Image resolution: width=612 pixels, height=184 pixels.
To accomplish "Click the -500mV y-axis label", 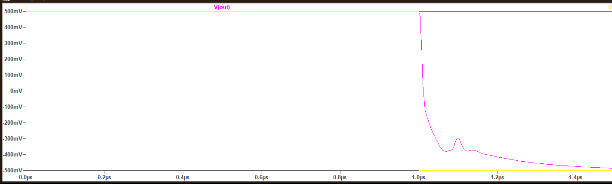I will click(x=12, y=171).
